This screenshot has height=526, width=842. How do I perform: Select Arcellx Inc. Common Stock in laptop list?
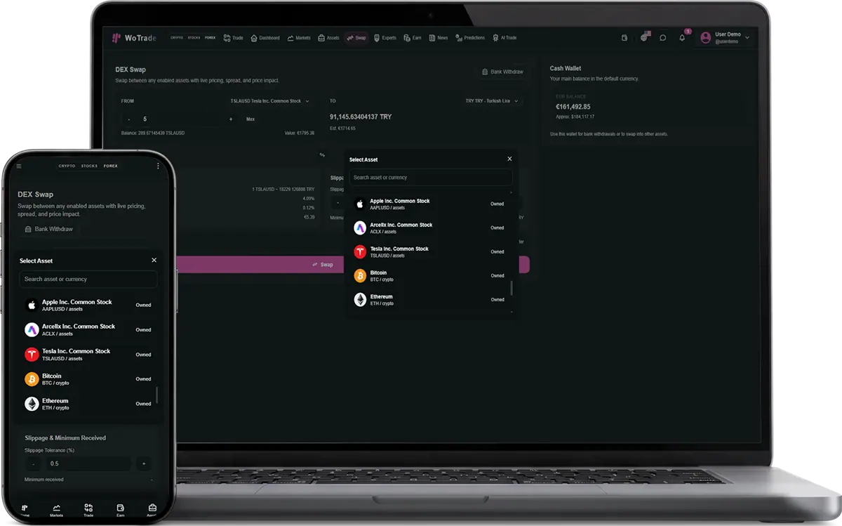click(x=431, y=228)
